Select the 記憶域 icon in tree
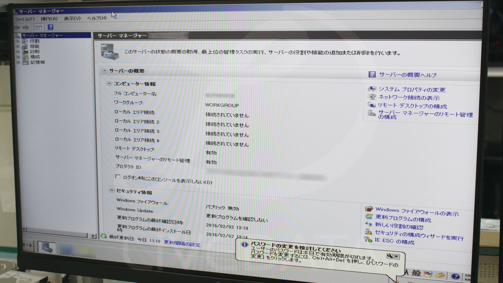The image size is (503, 283). pos(25,62)
